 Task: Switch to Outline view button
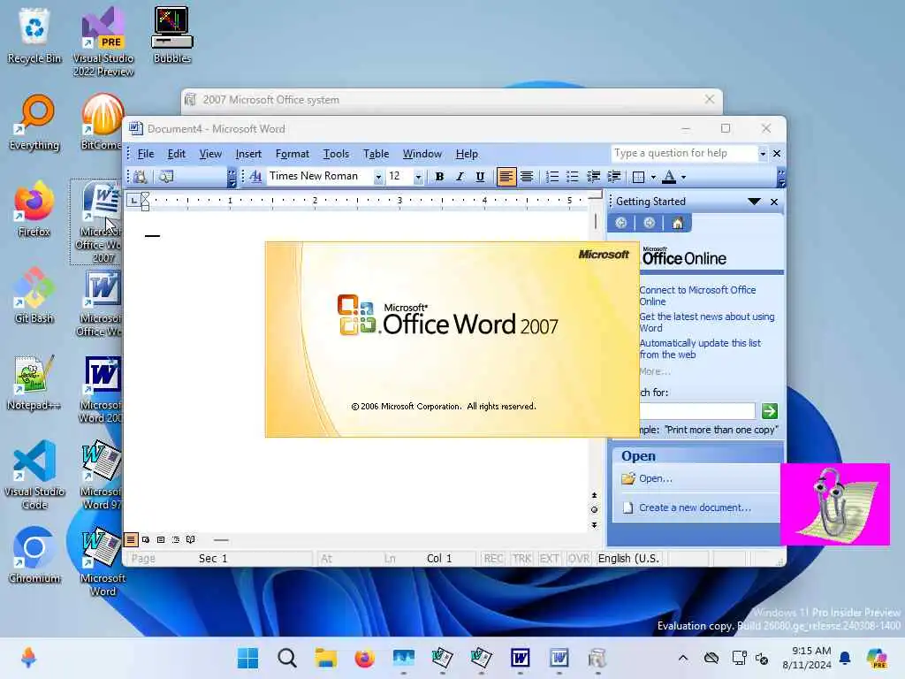click(x=176, y=540)
